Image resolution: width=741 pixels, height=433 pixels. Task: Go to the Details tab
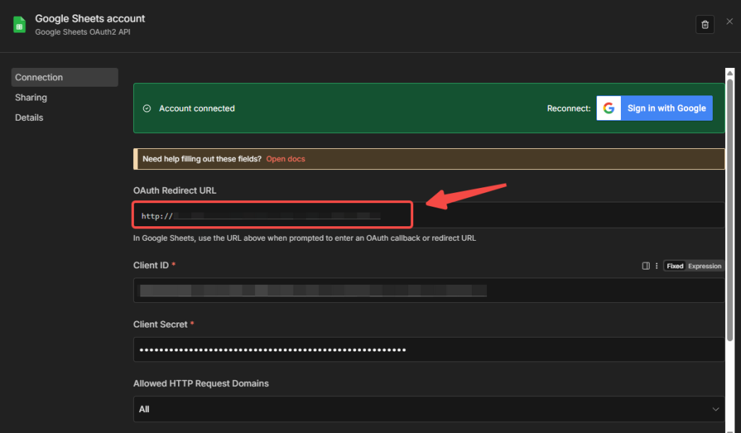(29, 118)
